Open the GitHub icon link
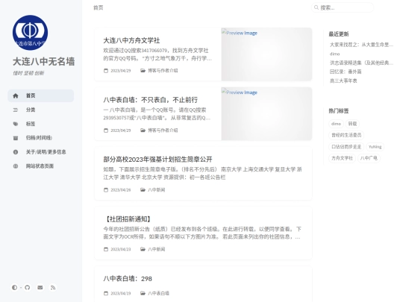This screenshot has width=403, height=302. click(28, 287)
